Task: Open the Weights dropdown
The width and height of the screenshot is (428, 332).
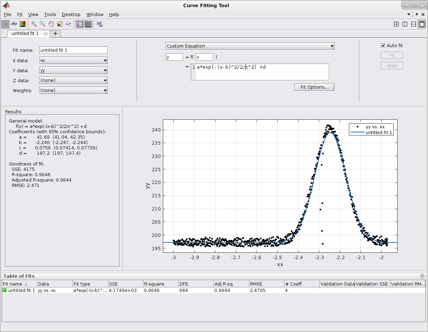Action: click(x=73, y=90)
